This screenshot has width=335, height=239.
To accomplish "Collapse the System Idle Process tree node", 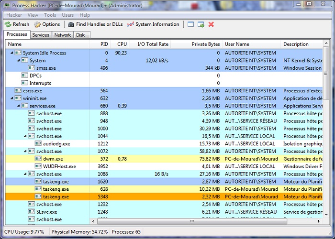I will [x=12, y=53].
